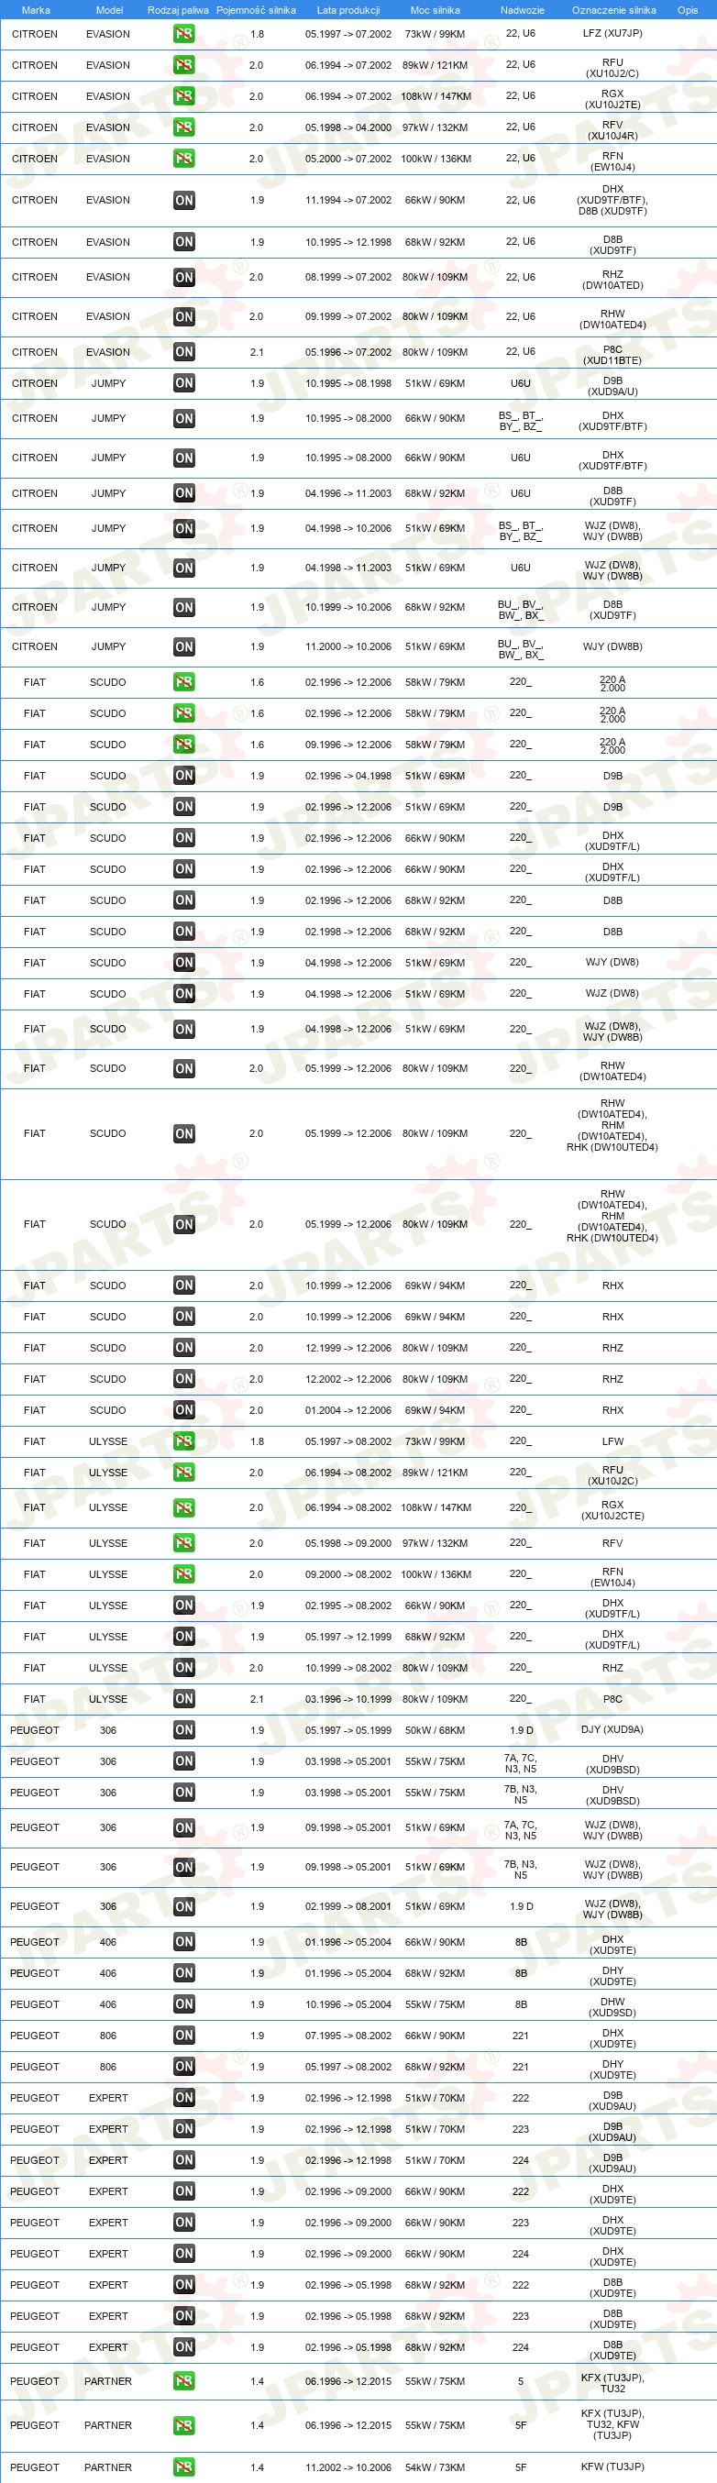Click the ON icon in the Scudo 12.1999 row
This screenshot has height=2483, width=717.
pos(184,1348)
